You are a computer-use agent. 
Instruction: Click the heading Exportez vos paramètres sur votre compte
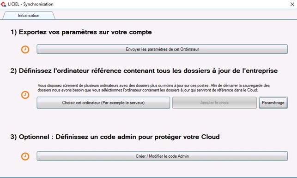coord(81,32)
